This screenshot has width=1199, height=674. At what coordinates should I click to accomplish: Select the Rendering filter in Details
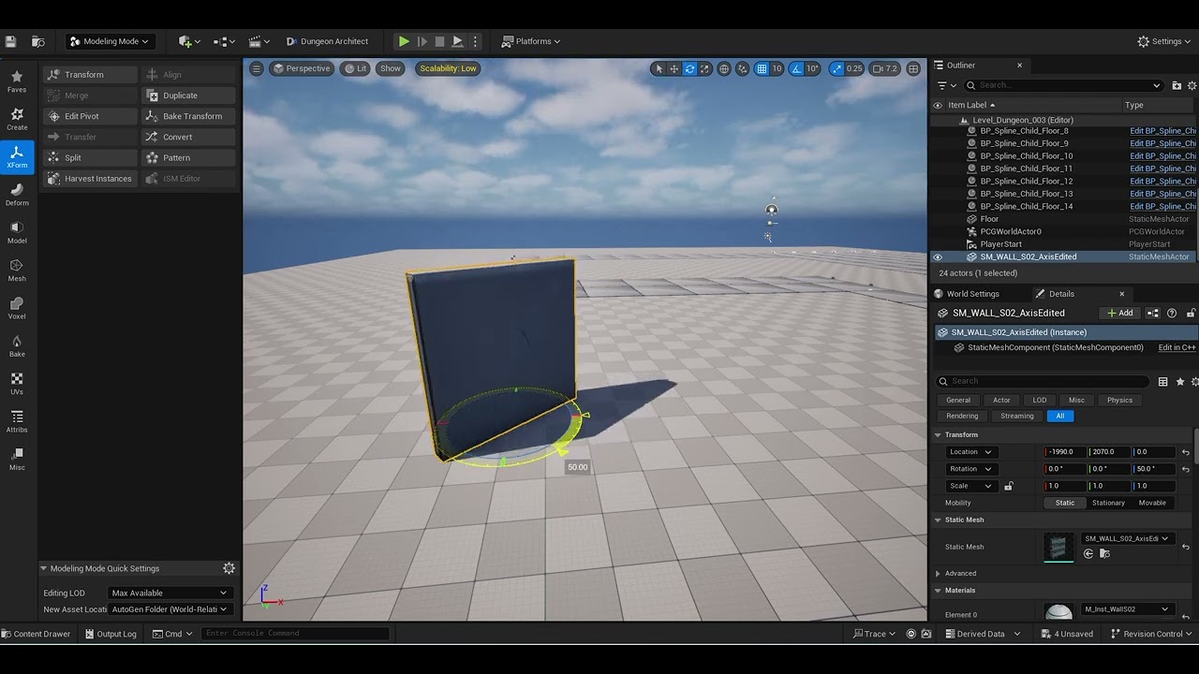click(962, 416)
